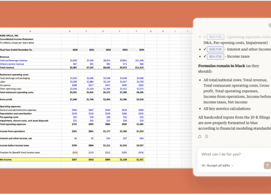271x195 pixels.
Task: Open the settings gear in the chat panel
Action: [269, 25]
